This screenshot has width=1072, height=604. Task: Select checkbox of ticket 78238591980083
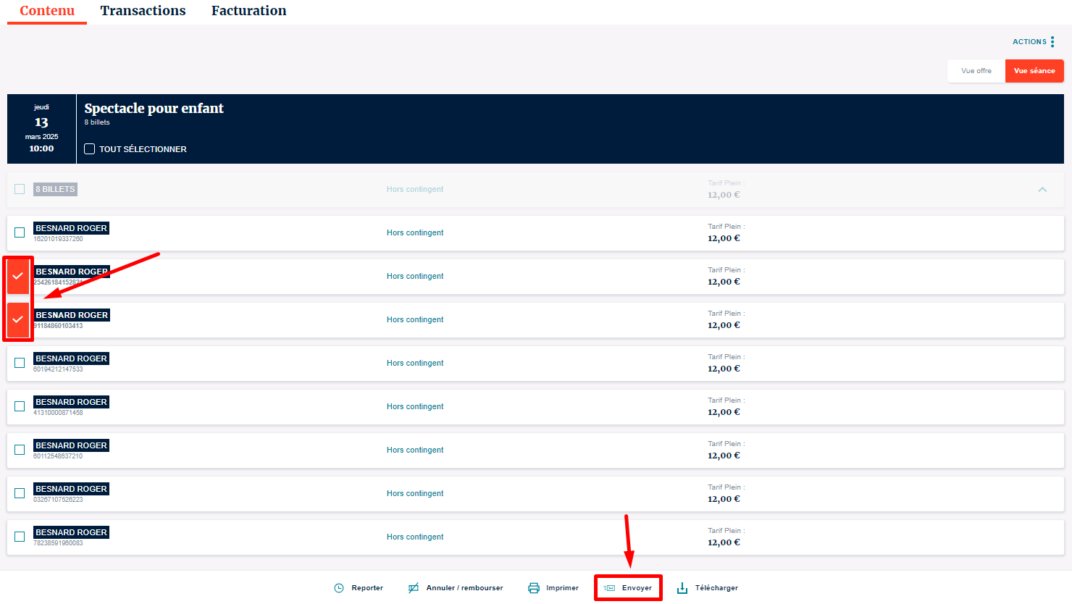[x=20, y=537]
